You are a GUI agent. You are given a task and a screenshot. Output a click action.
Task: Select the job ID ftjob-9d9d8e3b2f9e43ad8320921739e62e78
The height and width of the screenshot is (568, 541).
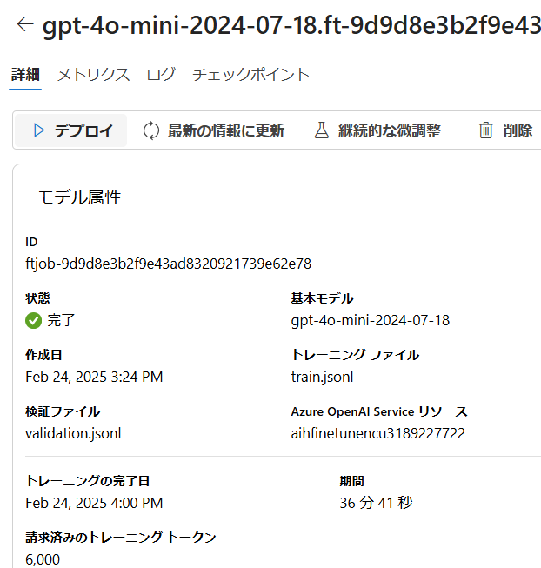point(168,264)
